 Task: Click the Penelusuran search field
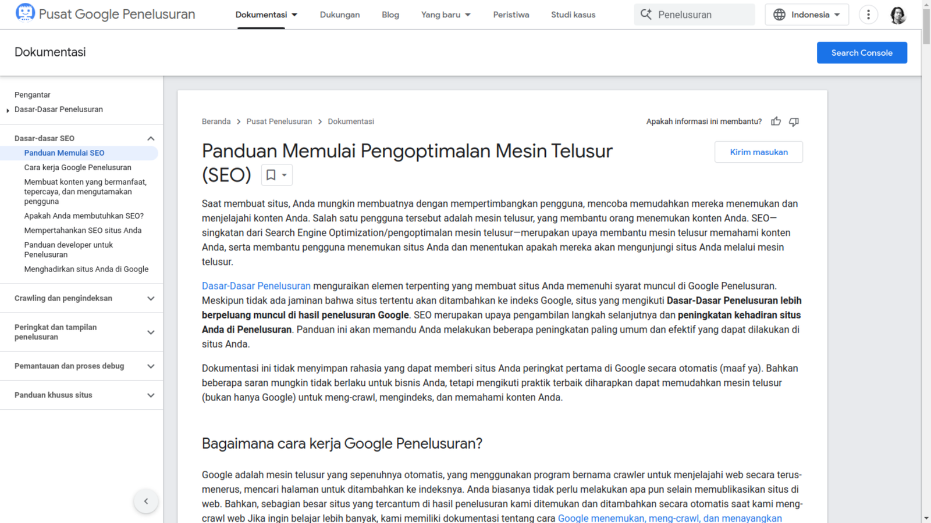pos(702,15)
